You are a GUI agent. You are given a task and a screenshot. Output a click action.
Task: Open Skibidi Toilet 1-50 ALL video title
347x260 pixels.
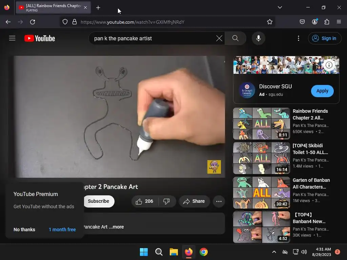click(x=310, y=149)
